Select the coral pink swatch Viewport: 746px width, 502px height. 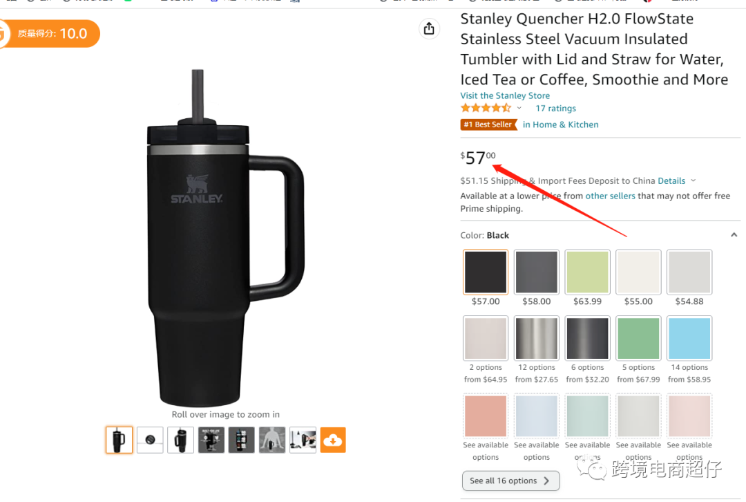click(x=486, y=416)
